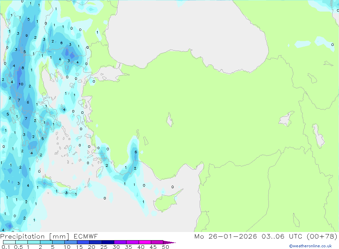The image size is (339, 249).
Task: Click the '(00+78)' forecast hour text
Action: pyautogui.click(x=322, y=236)
